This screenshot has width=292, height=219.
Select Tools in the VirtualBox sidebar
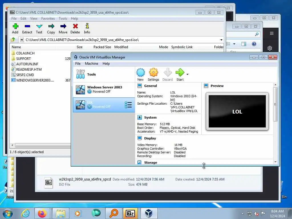click(x=104, y=74)
